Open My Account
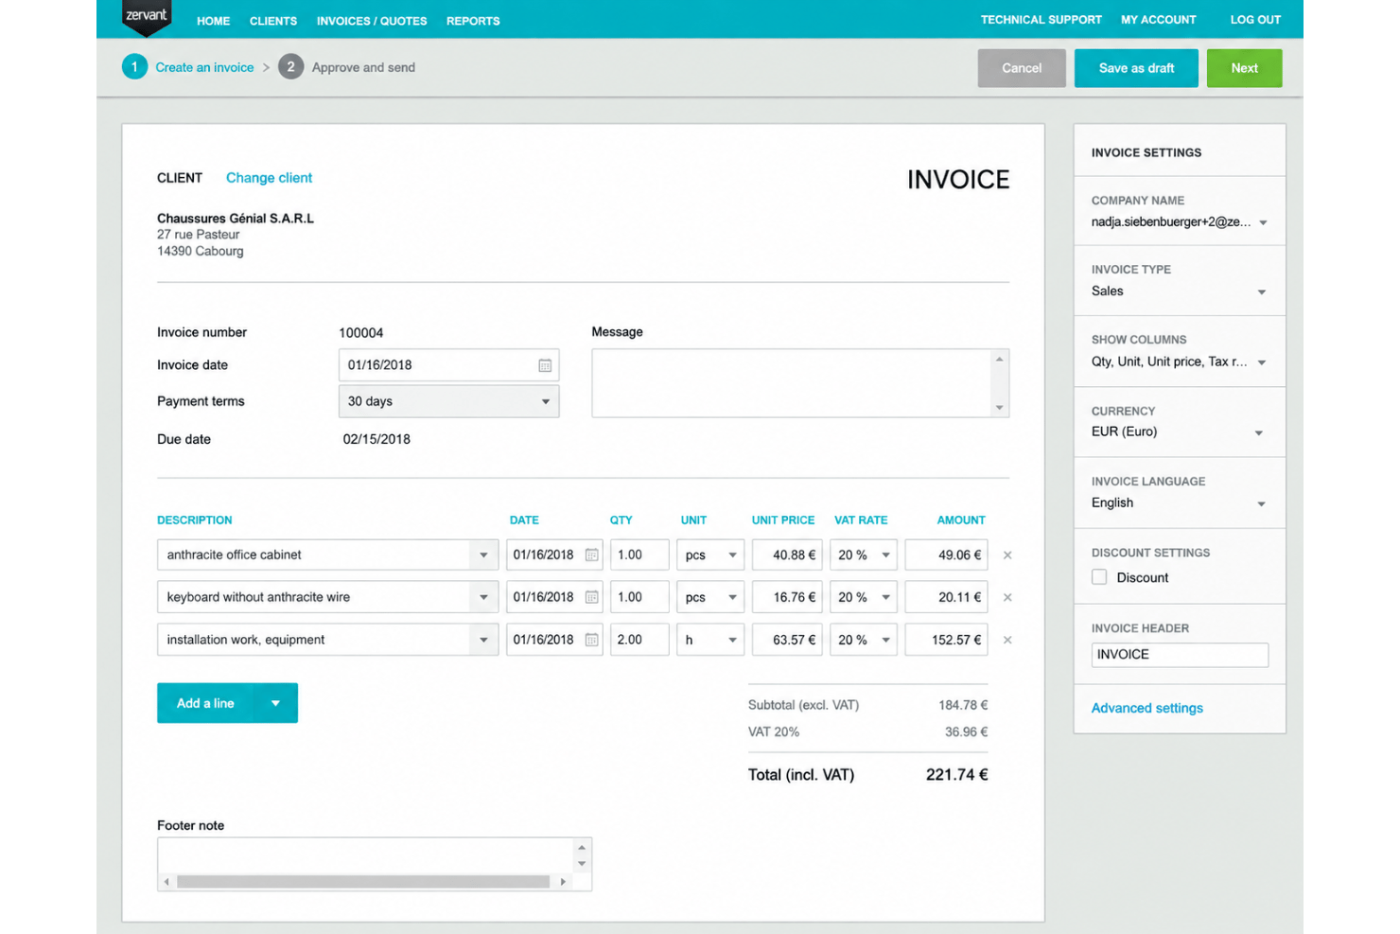This screenshot has height=934, width=1400. click(x=1159, y=20)
